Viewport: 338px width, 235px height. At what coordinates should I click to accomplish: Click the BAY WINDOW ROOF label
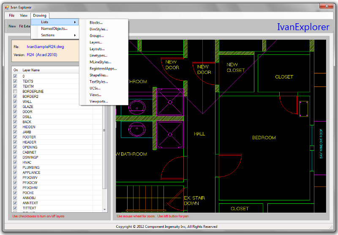tap(321, 144)
